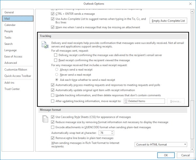Toggle Automatically update original sent item
196x160 pixels.
53,90
